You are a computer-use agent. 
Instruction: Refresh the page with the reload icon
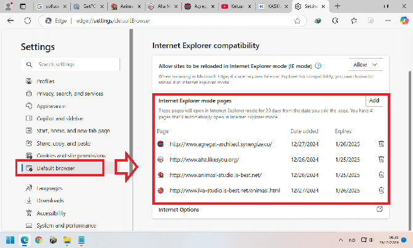28,20
